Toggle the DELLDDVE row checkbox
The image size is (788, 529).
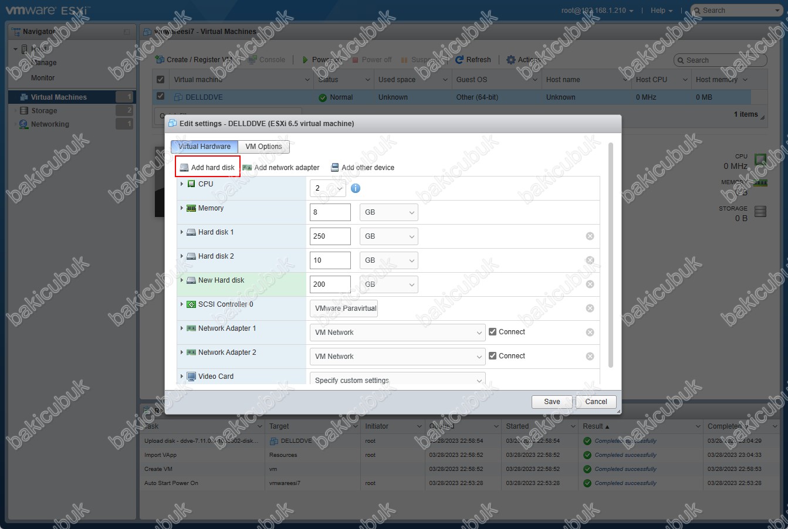point(160,96)
